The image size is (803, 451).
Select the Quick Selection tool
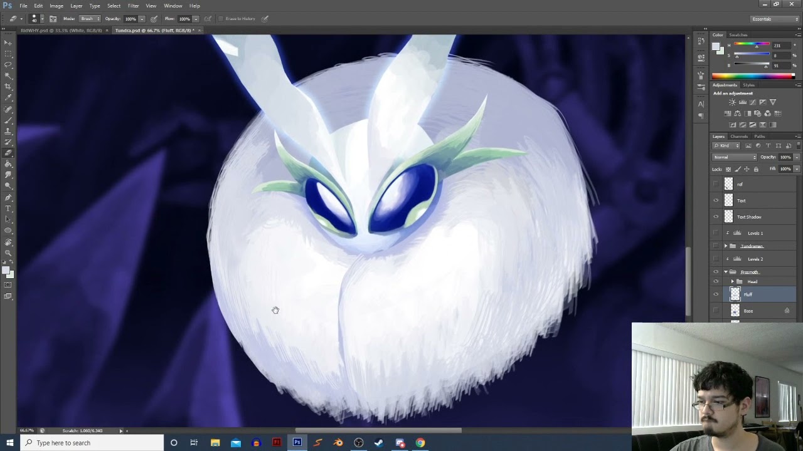(x=8, y=76)
